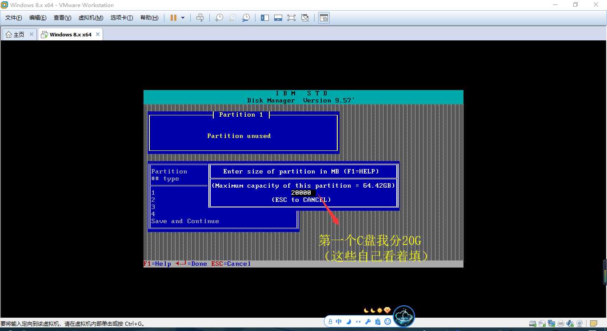Close the Windows 8.x x64 tab

tap(98, 34)
